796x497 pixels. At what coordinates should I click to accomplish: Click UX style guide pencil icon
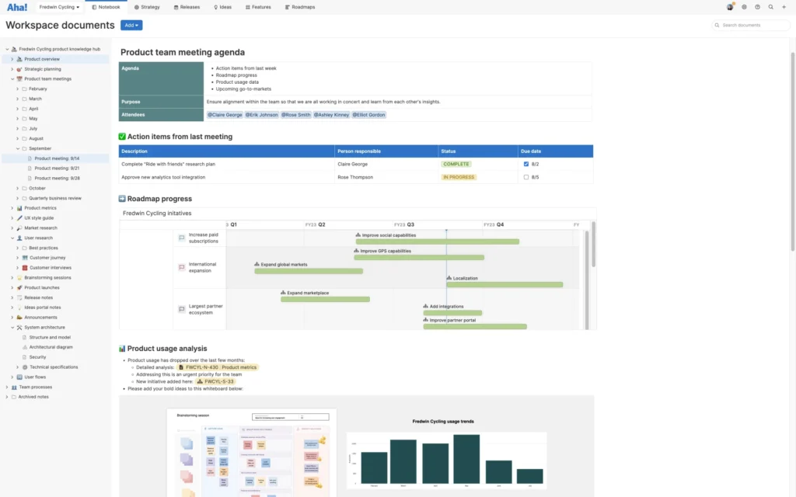tap(19, 218)
